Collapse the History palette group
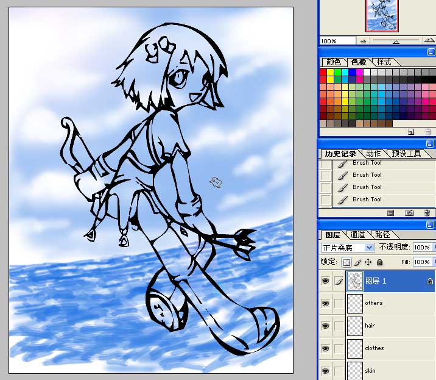The image size is (436, 380). pos(430,144)
